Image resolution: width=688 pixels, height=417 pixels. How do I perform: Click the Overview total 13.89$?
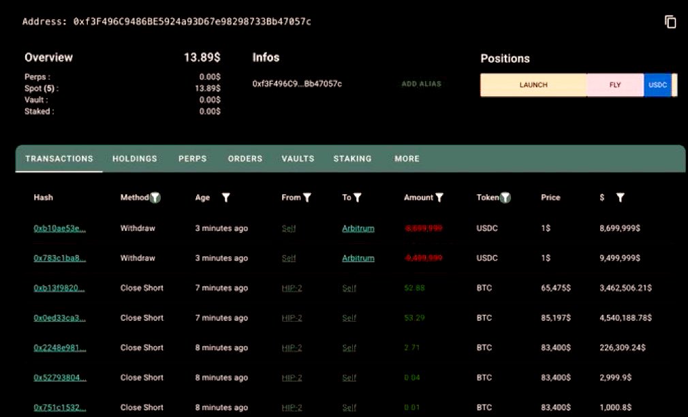point(202,57)
